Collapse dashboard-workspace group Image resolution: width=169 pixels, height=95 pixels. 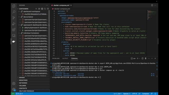[19, 11]
